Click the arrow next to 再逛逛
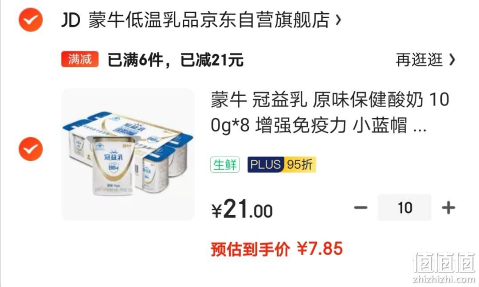This screenshot has width=479, height=287. pos(452,59)
